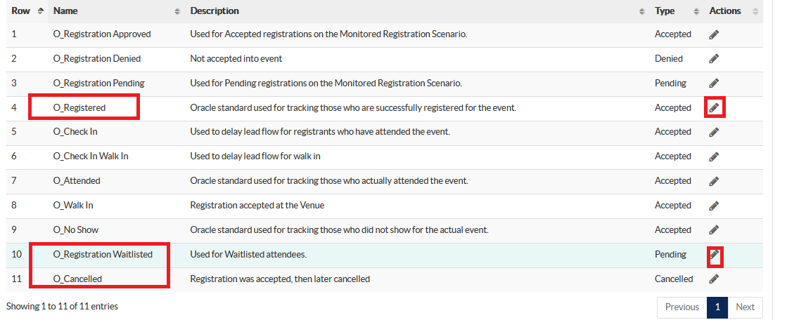Open edit for O_Registration Pending row
The image size is (787, 320).
point(714,84)
